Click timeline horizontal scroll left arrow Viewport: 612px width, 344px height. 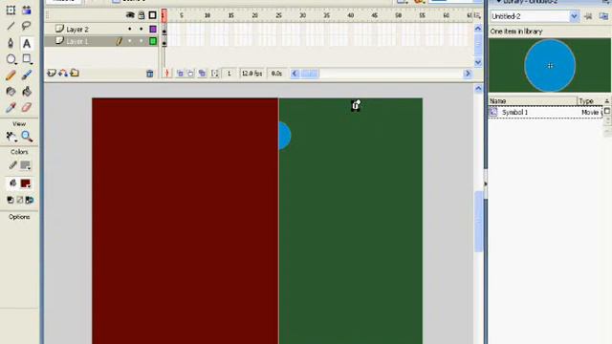(x=295, y=74)
